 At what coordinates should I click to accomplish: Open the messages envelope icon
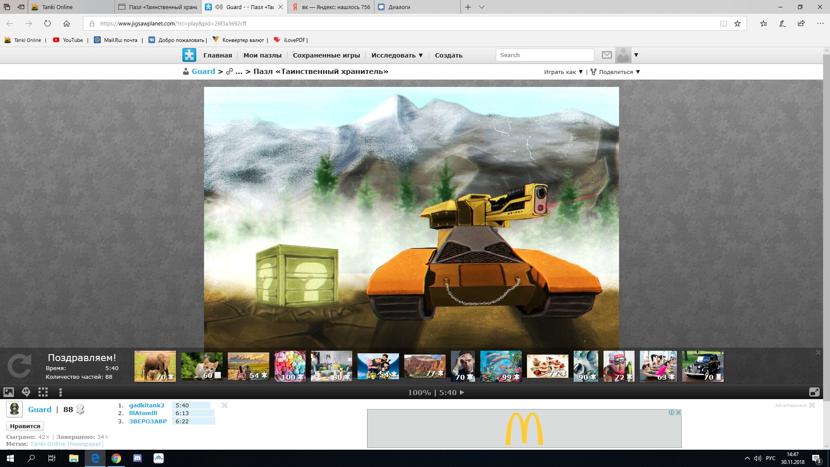pyautogui.click(x=607, y=55)
